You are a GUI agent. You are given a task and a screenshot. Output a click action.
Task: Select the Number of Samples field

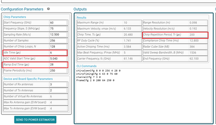(58, 41)
